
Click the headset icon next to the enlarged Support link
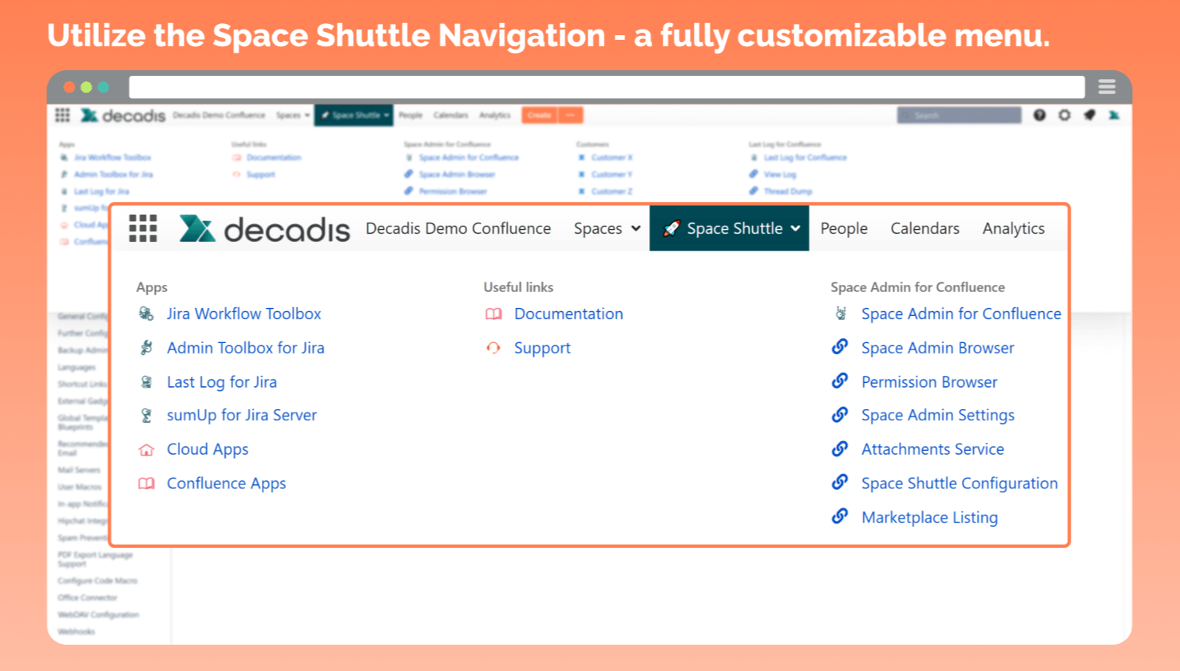(x=493, y=348)
